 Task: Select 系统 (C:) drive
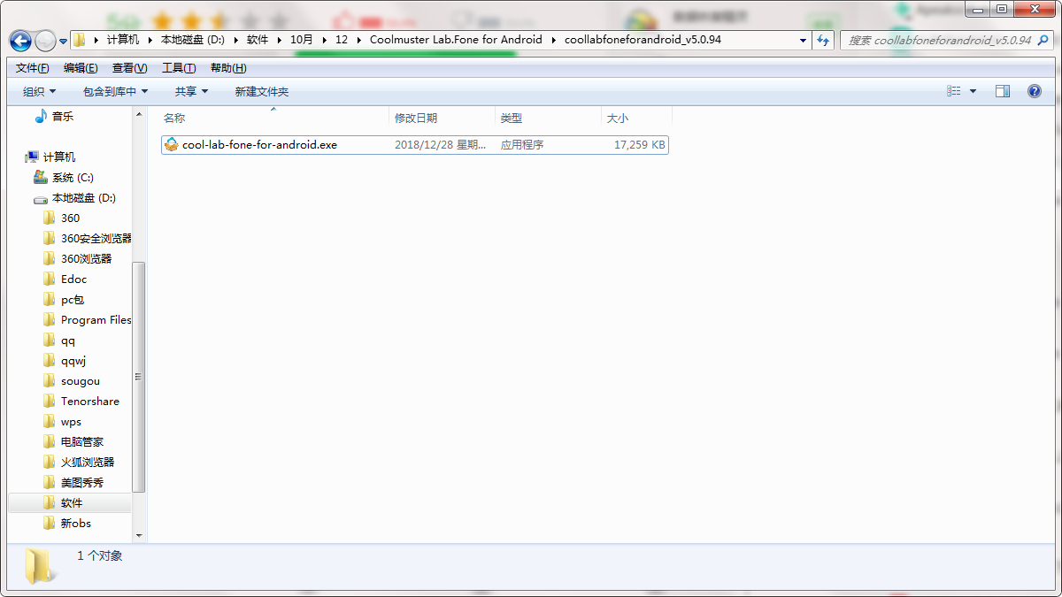click(73, 177)
